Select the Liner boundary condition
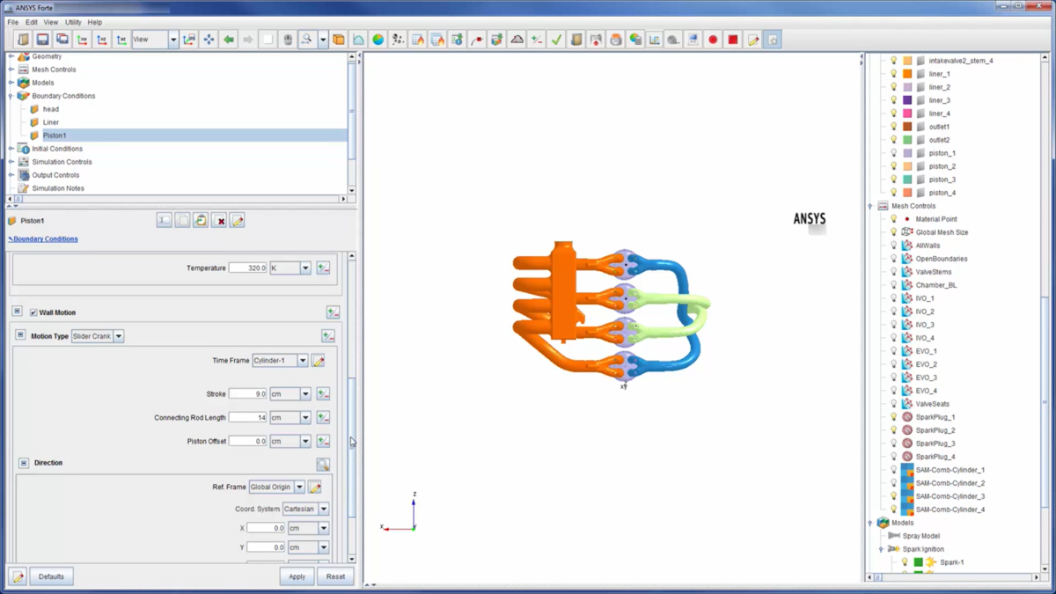This screenshot has height=594, width=1056. pos(51,122)
